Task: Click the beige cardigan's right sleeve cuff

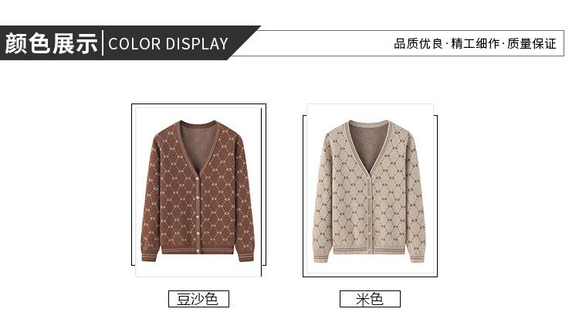Action: 417,257
